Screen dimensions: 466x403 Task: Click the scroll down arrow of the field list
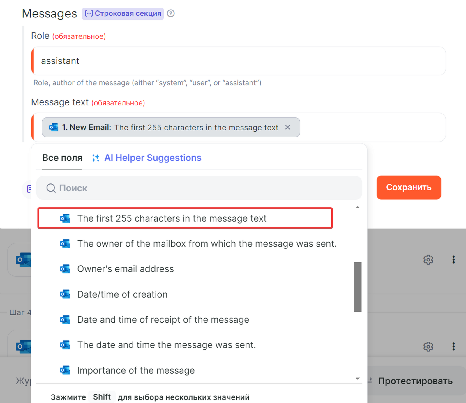click(x=358, y=379)
